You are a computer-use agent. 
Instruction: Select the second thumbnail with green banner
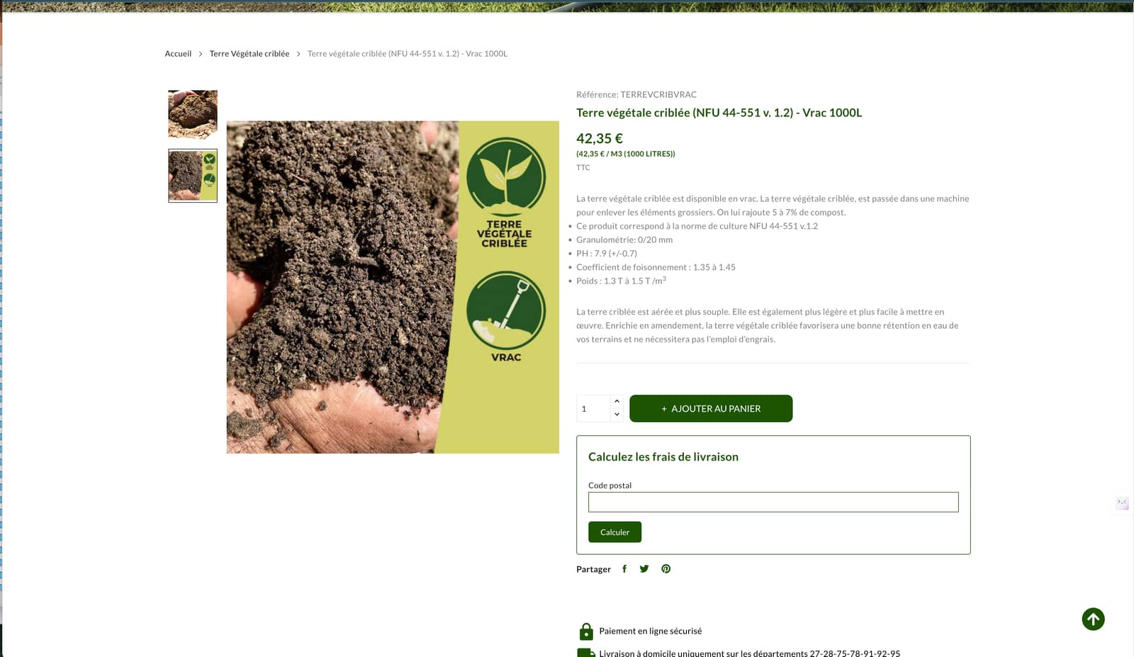coord(193,176)
